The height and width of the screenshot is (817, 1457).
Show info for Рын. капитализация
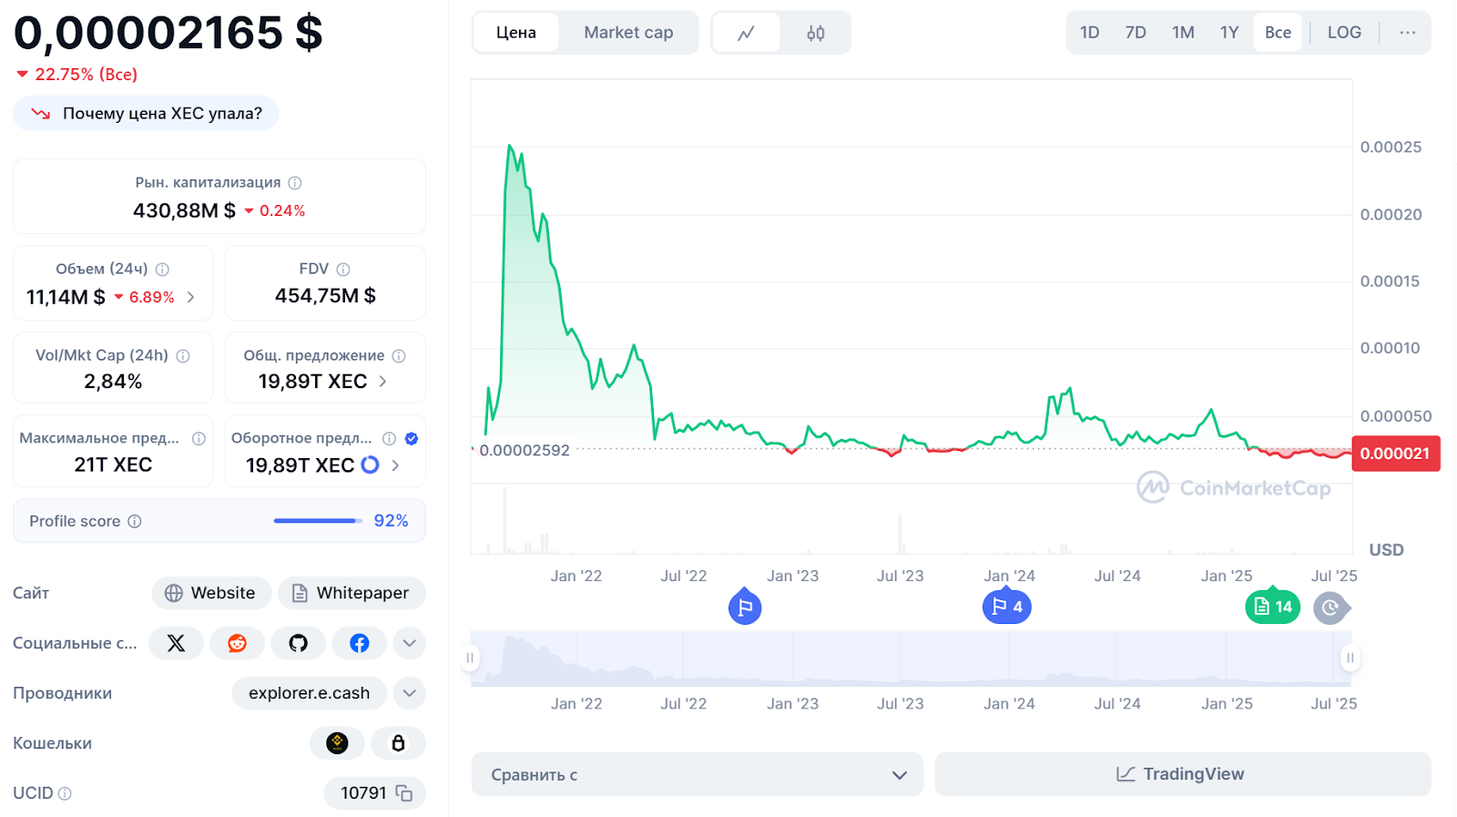pyautogui.click(x=295, y=183)
